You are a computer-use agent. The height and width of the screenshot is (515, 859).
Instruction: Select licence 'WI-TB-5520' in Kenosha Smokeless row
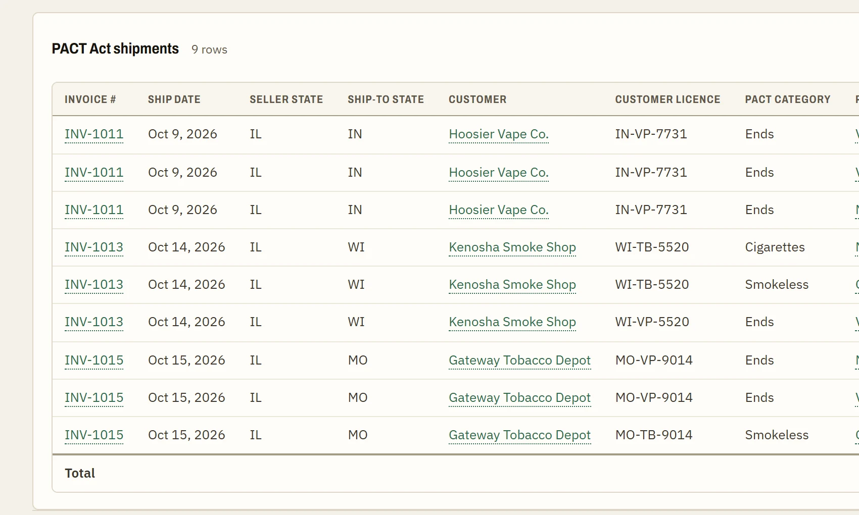(652, 285)
